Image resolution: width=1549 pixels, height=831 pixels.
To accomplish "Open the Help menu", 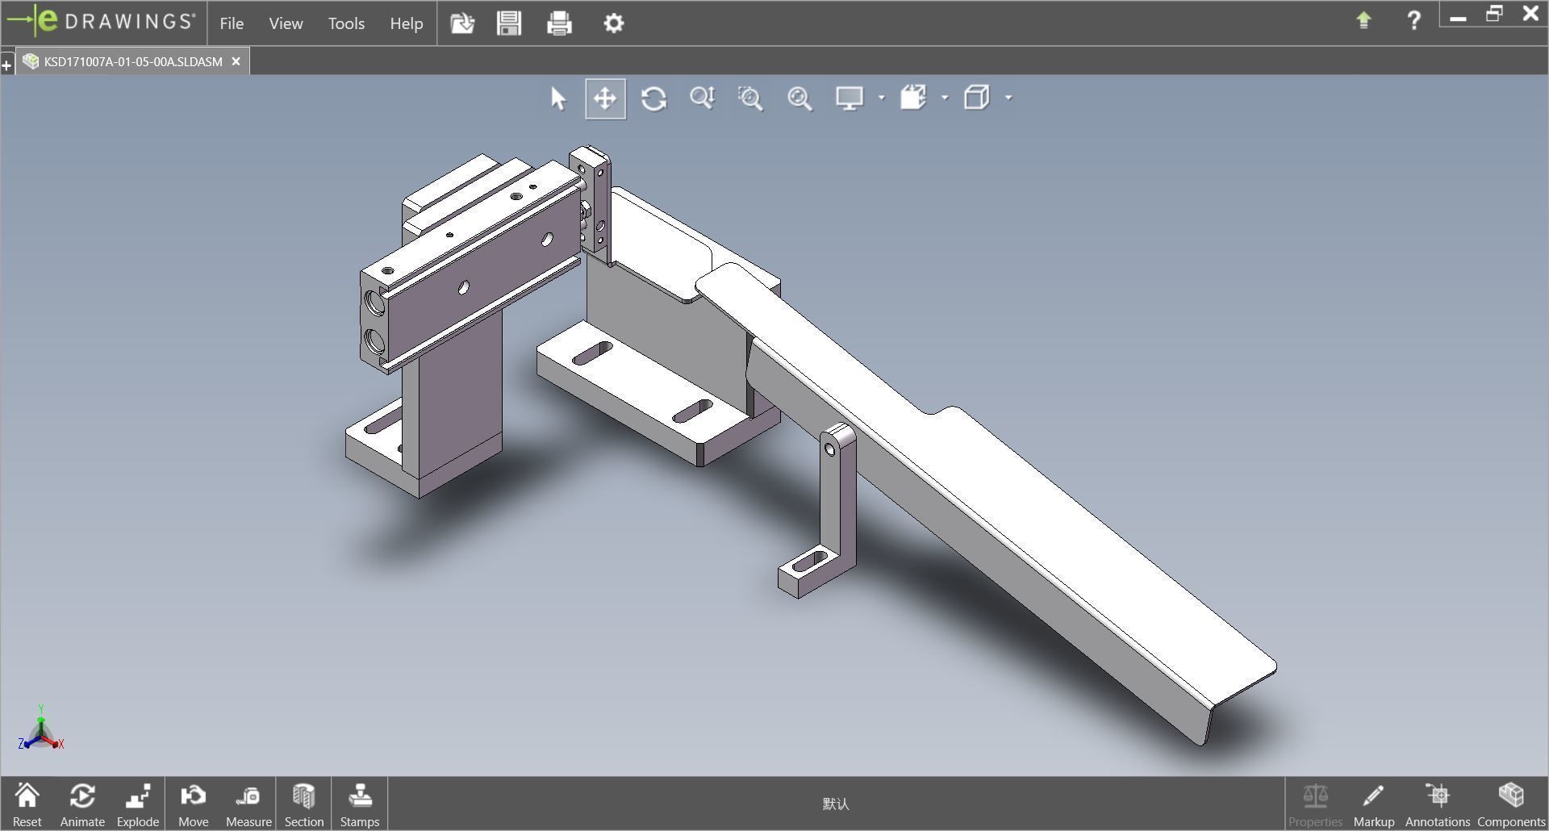I will coord(407,23).
